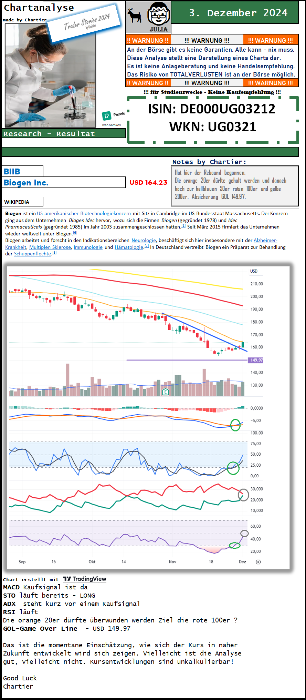The height and width of the screenshot is (700, 306).
Task: Follow the Multiplen Sklerose link
Action: [50, 247]
